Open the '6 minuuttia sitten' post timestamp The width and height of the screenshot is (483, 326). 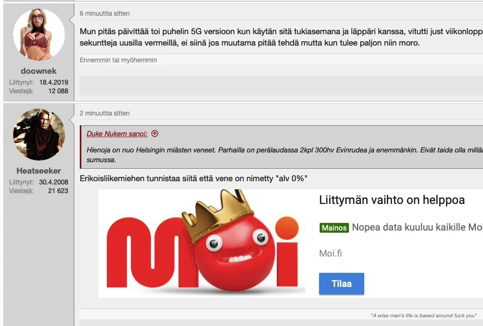coord(104,14)
